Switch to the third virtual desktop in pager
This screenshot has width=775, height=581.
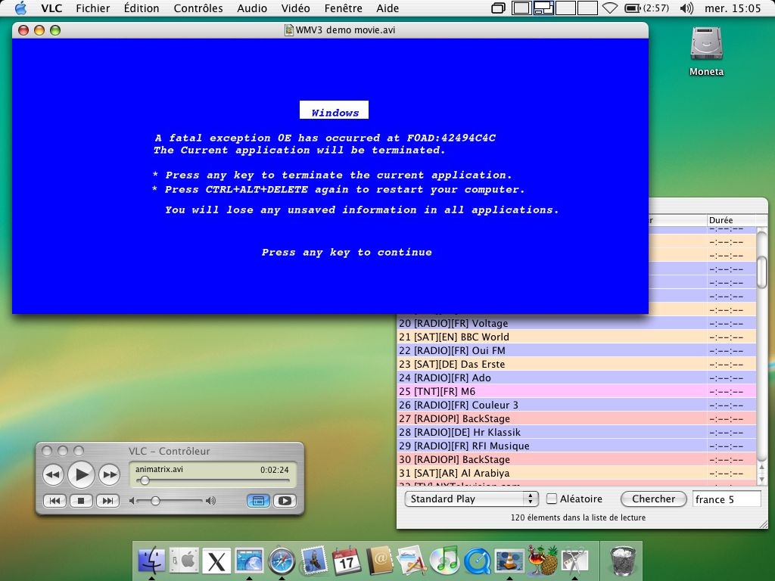(565, 8)
